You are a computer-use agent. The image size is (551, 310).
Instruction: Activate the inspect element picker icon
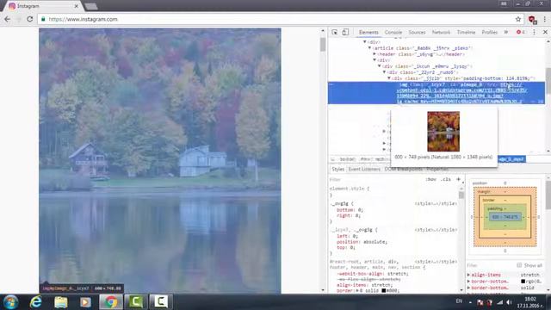(335, 32)
